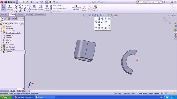This screenshot has height=99, width=177.
Task: Click the red X cancel sketch corner
Action: point(170,23)
